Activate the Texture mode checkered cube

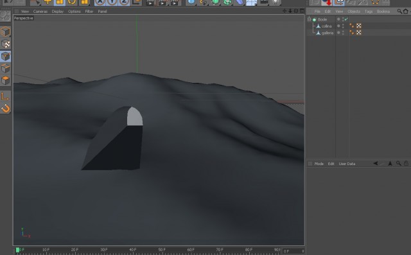6,44
